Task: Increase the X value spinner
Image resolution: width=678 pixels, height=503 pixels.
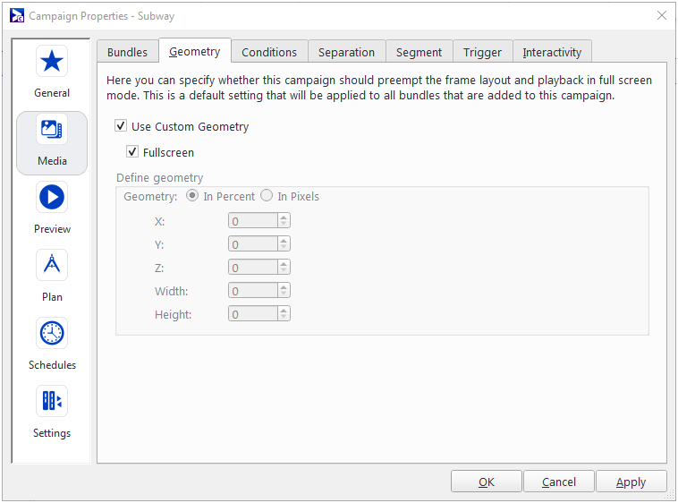Action: coord(284,217)
